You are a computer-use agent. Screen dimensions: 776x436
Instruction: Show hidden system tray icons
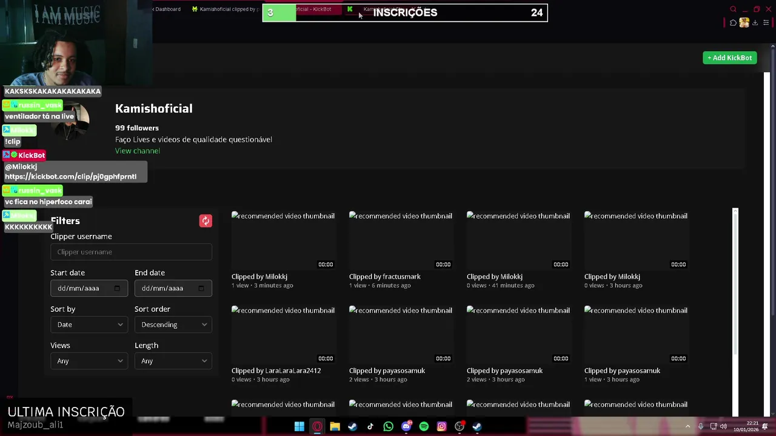pos(687,426)
